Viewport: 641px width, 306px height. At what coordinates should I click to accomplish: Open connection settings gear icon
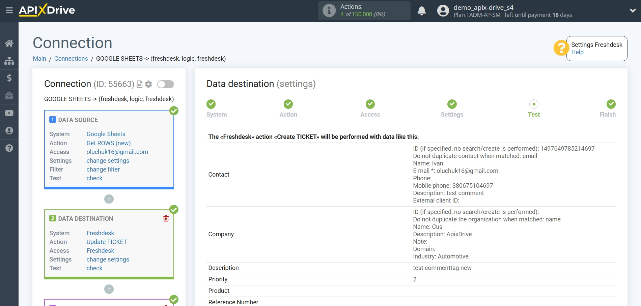(148, 84)
